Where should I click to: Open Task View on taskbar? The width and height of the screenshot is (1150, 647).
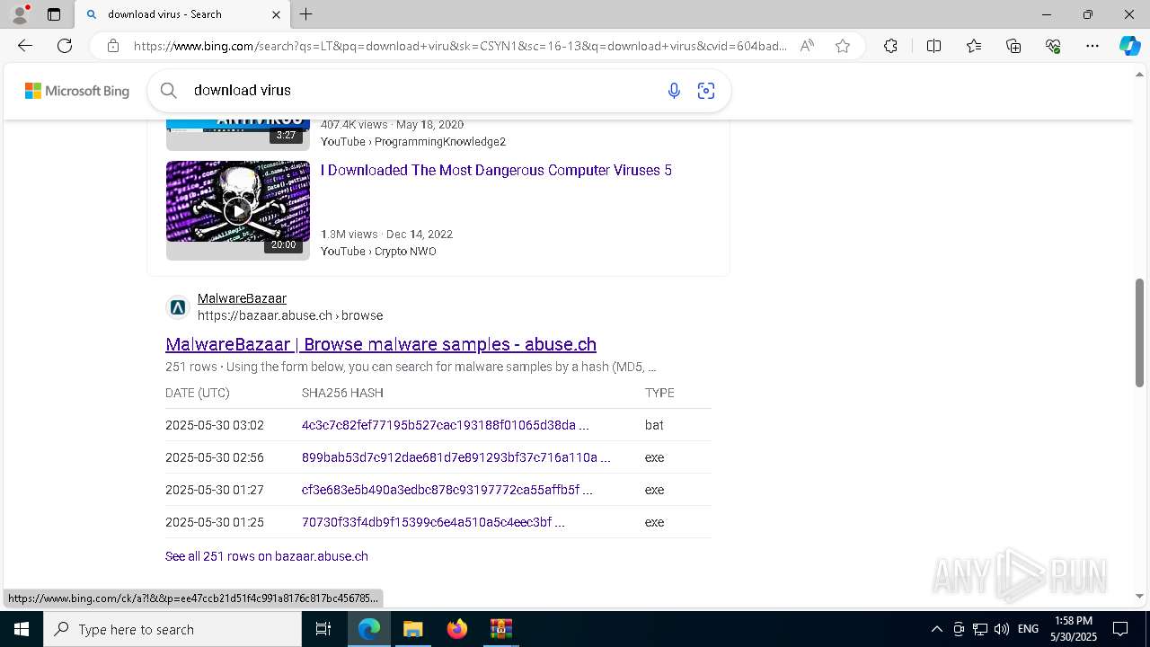click(323, 629)
